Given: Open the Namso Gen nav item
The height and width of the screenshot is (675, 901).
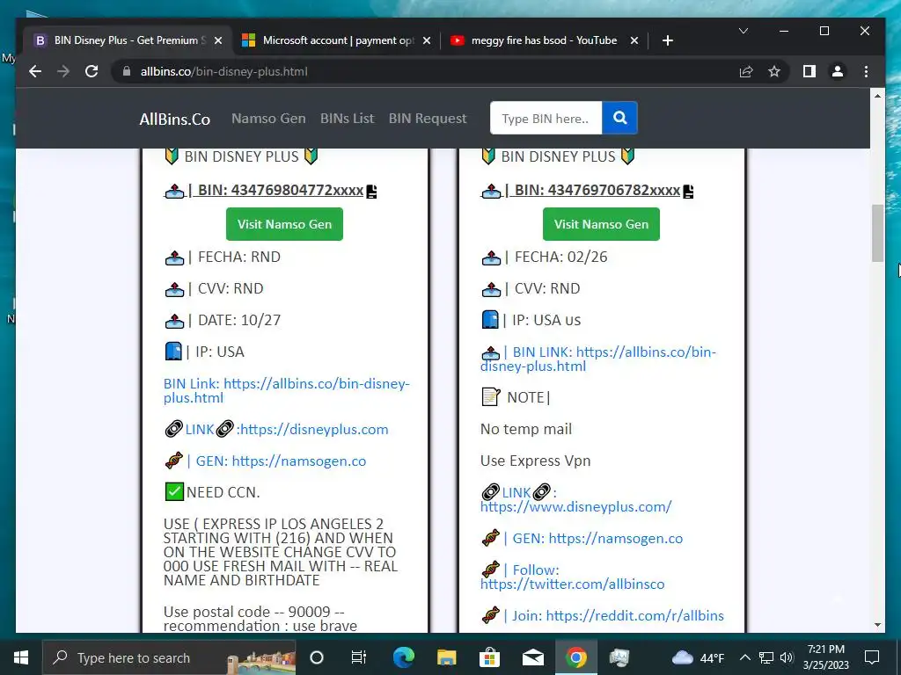Looking at the screenshot, I should pos(268,119).
